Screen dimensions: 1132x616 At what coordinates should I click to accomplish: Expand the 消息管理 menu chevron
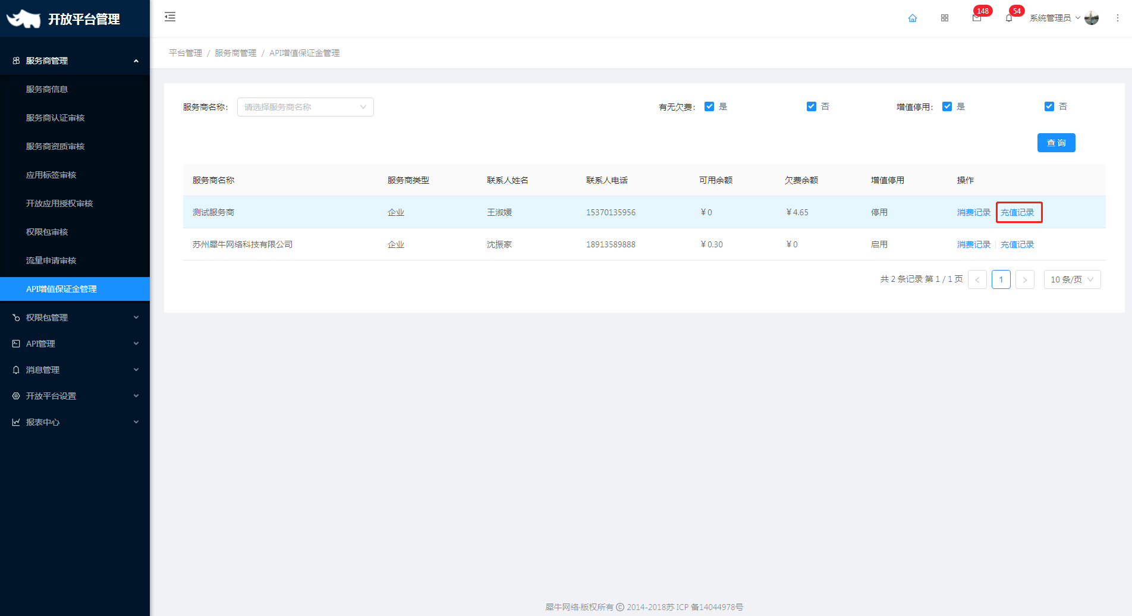point(136,370)
